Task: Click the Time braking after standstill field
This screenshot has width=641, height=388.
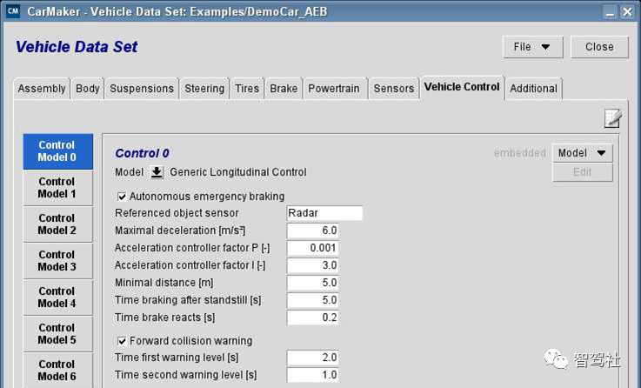Action: tap(313, 300)
